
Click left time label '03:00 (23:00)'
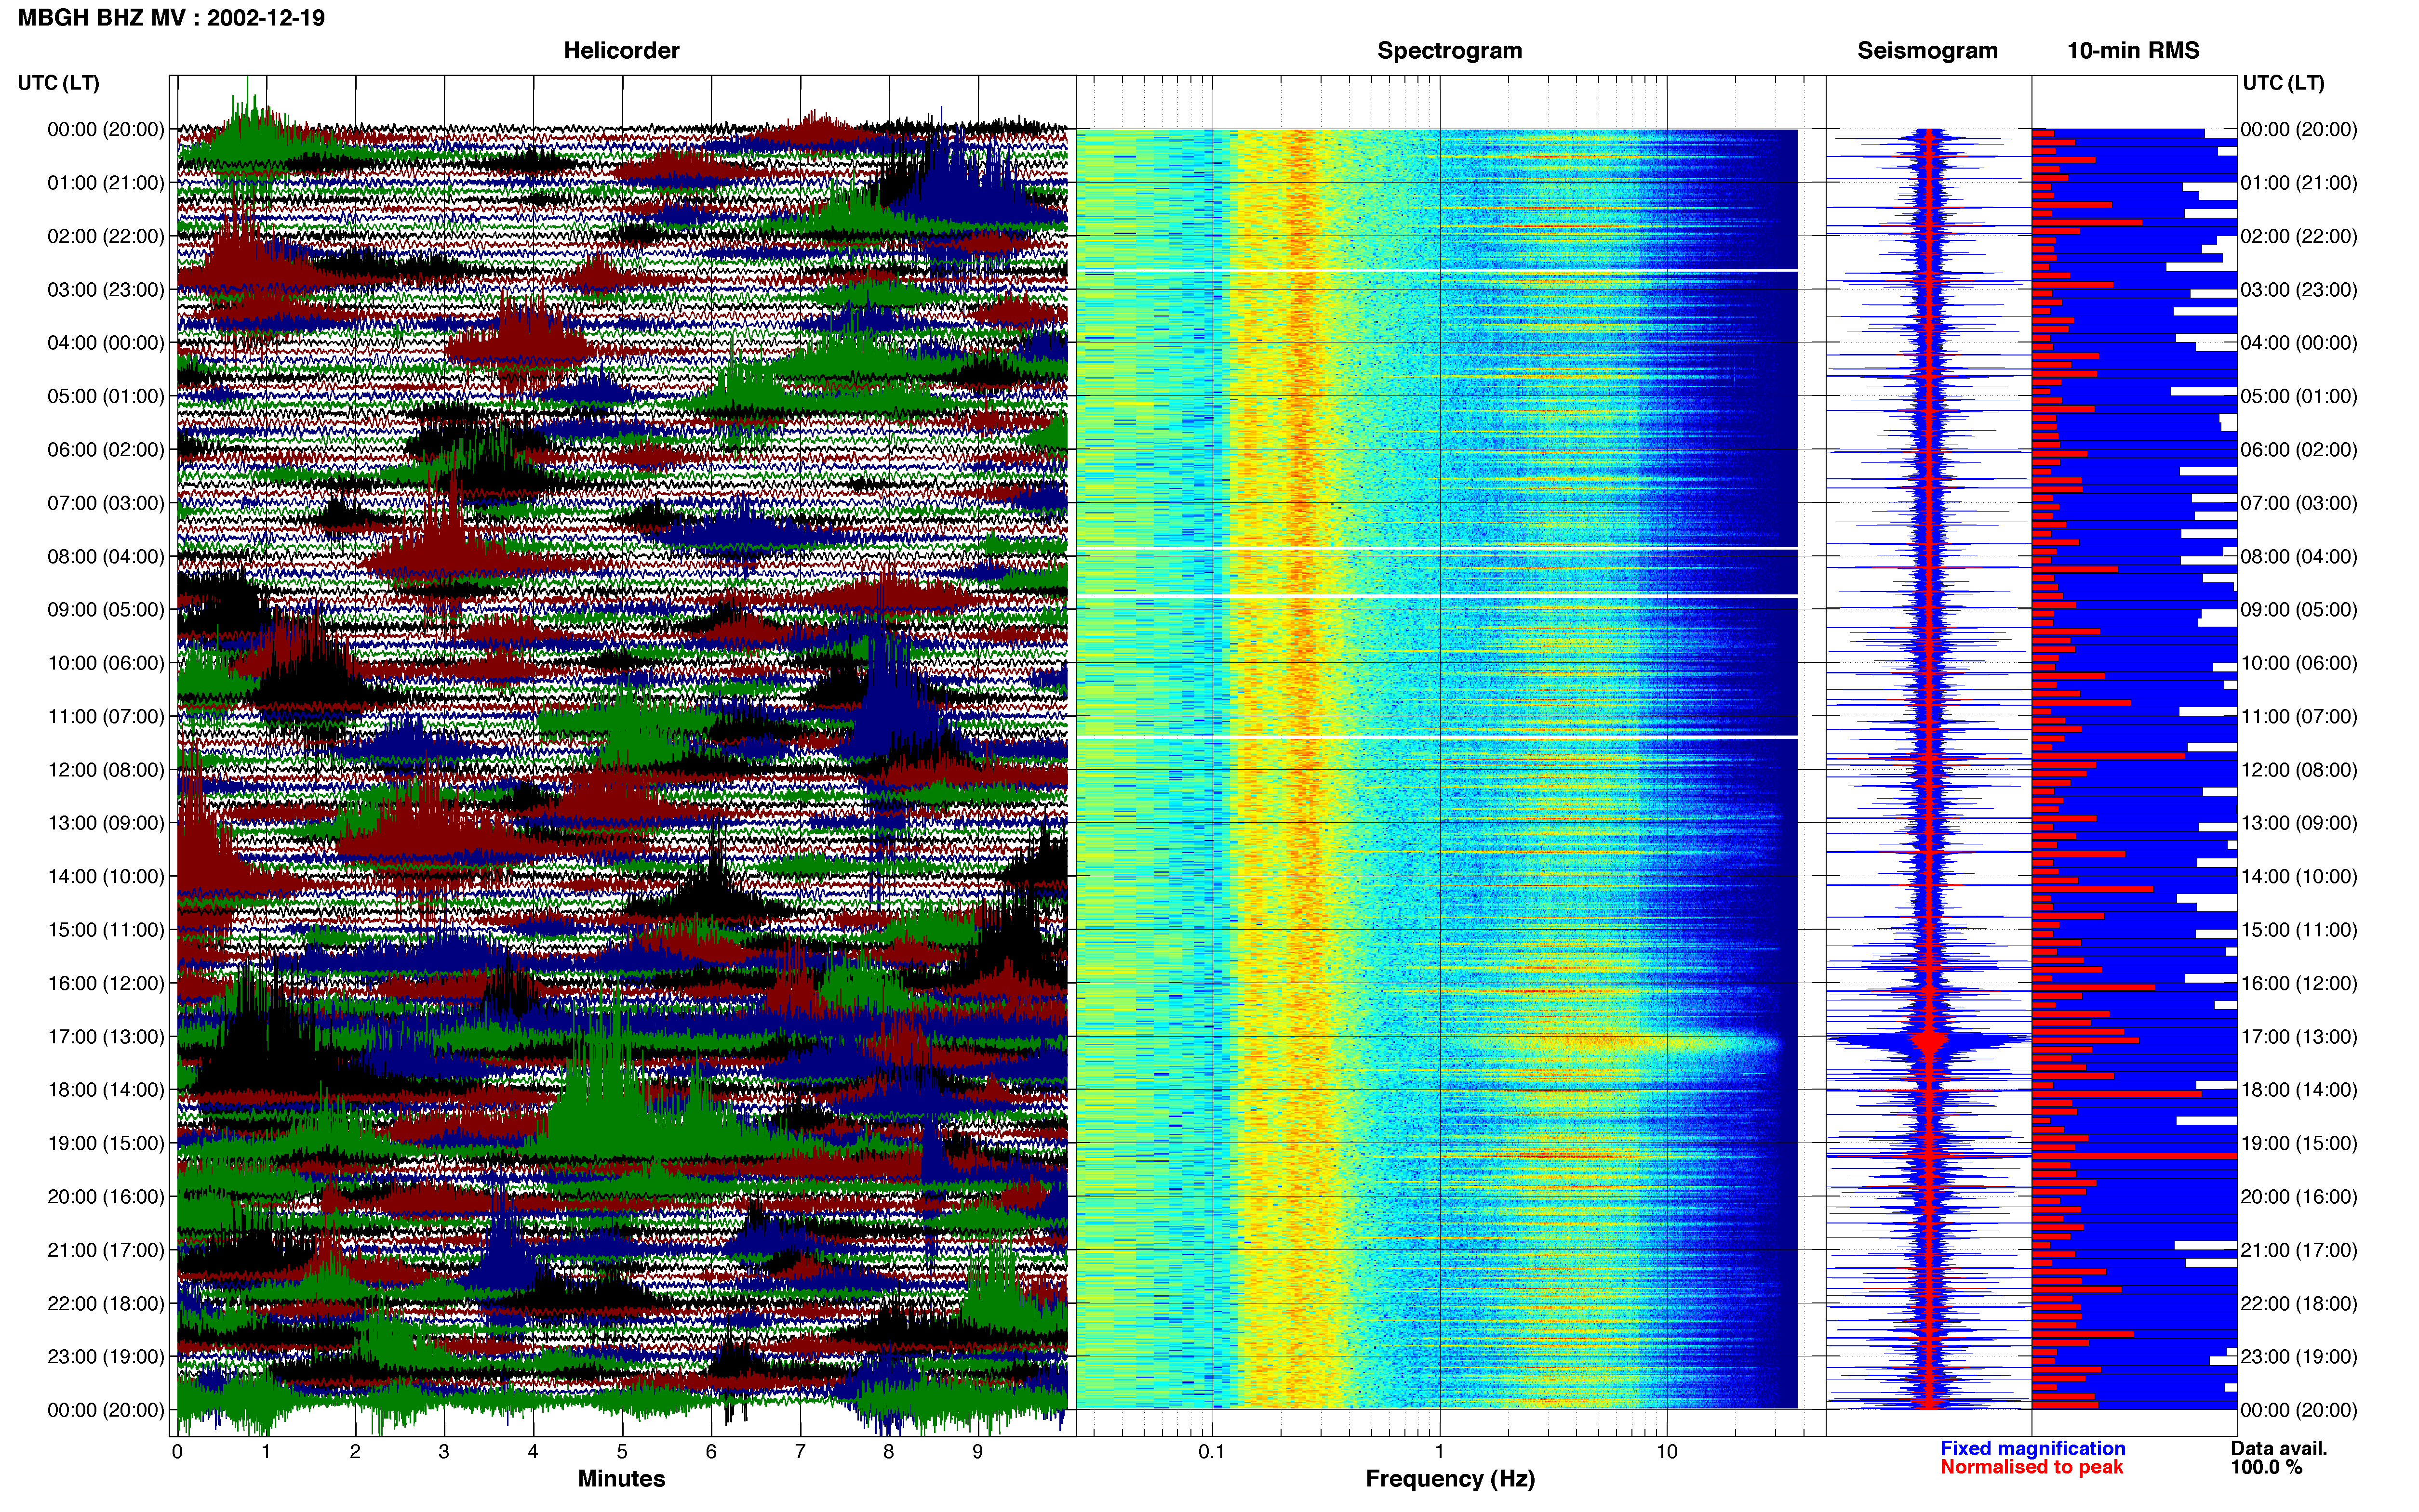(x=106, y=290)
